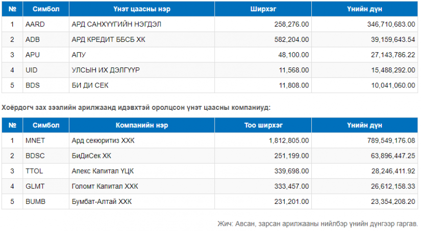Click Үнийн дүн header in top table
This screenshot has height=231, width=421.
tap(365, 9)
